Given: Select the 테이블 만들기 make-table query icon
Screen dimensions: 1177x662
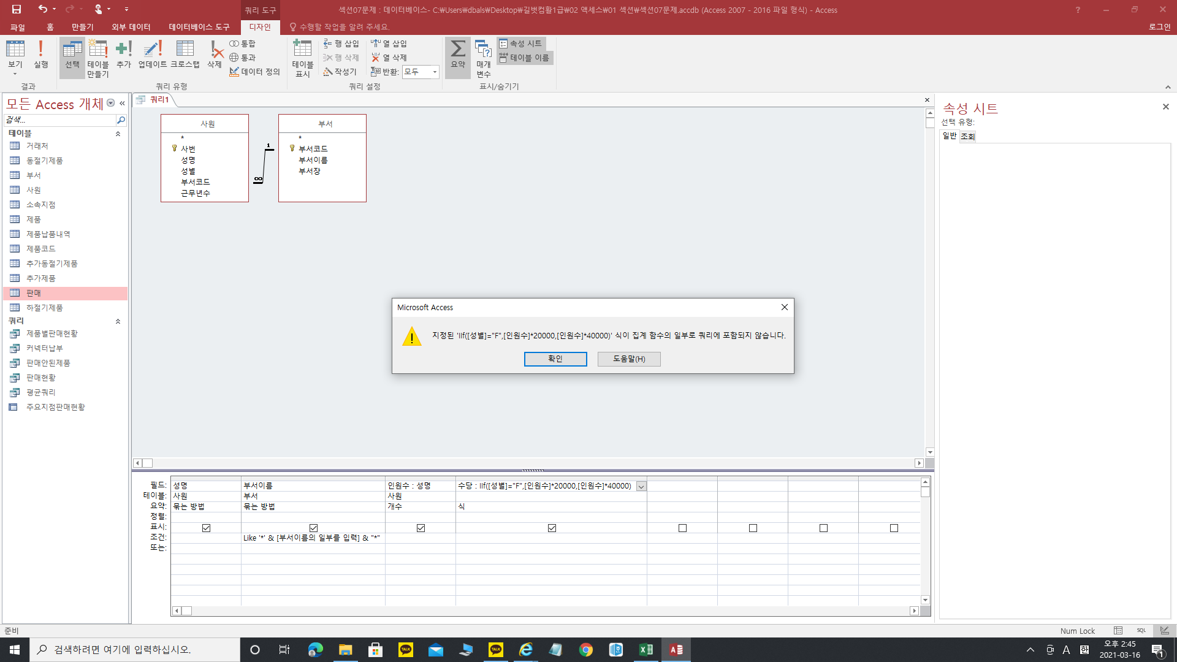Looking at the screenshot, I should coord(97,57).
